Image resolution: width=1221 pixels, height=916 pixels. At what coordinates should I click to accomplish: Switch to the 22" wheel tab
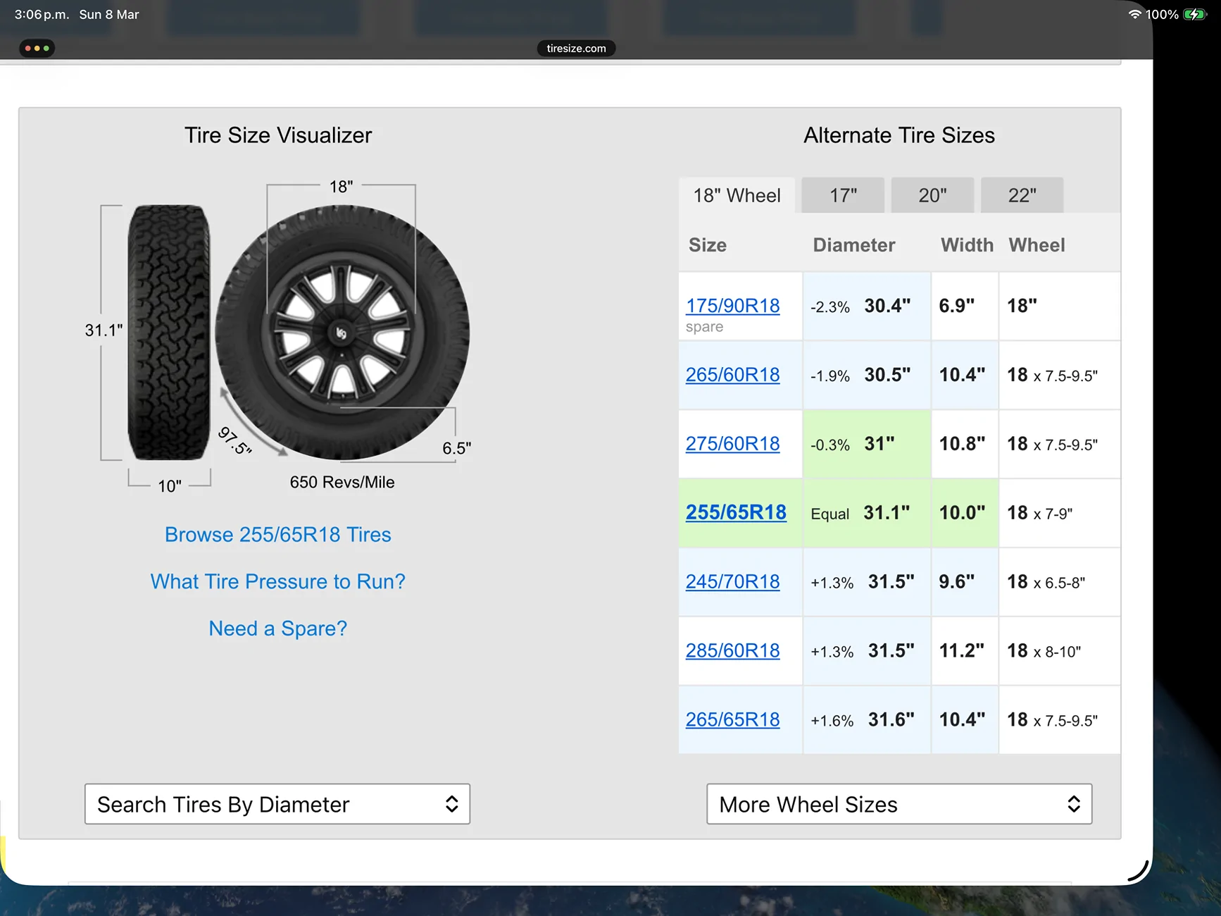pyautogui.click(x=1022, y=195)
